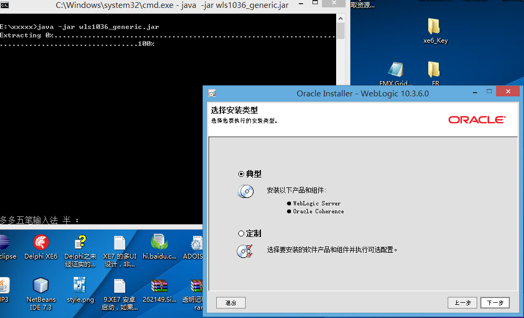
Task: Select the FR folder icon on desktop
Action: tap(435, 74)
